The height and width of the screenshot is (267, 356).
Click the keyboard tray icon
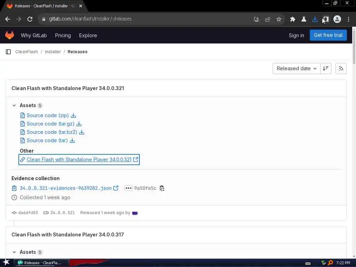click(308, 263)
